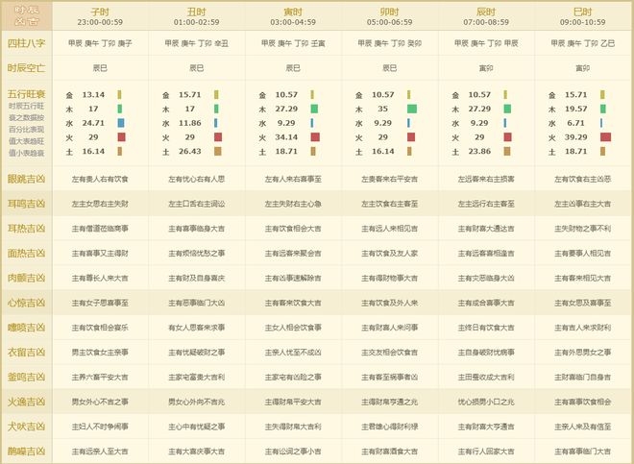The height and width of the screenshot is (464, 634).
Task: Click the 衣留吉凶 row label
Action: click(26, 352)
